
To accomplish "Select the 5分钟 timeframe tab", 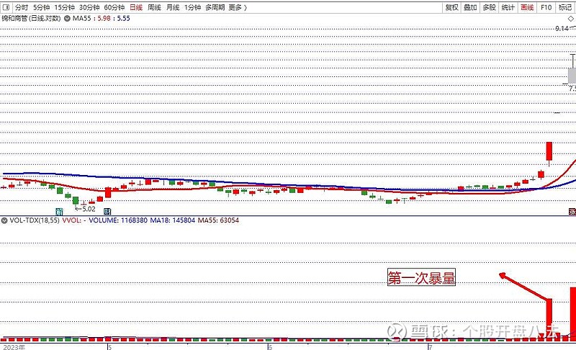I will click(42, 7).
